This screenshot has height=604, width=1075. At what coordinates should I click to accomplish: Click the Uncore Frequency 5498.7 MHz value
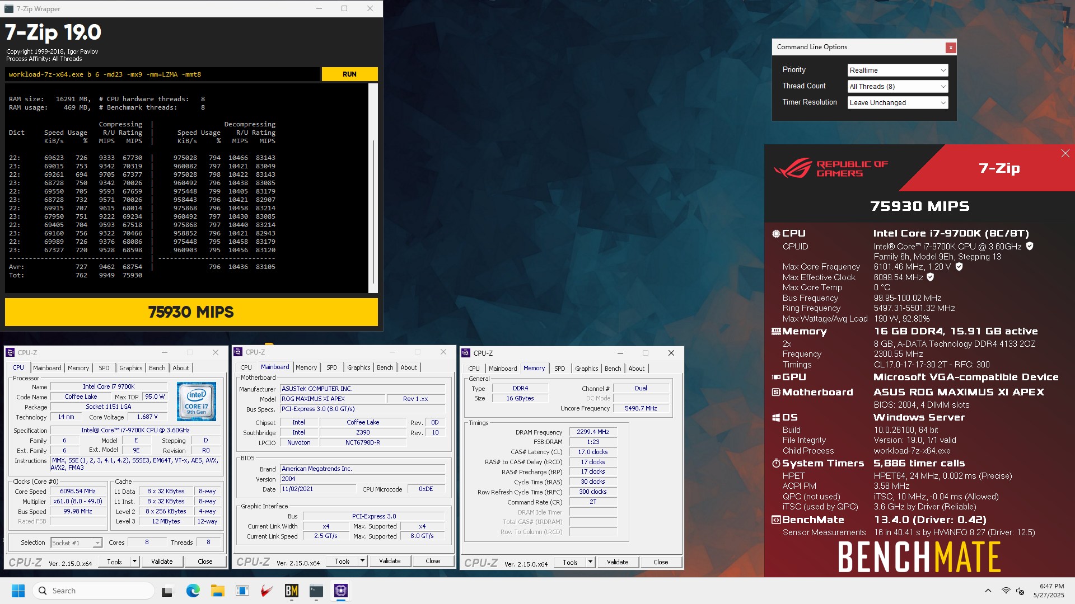641,408
